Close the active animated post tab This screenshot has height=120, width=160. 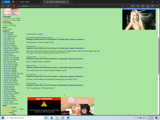[68, 2]
